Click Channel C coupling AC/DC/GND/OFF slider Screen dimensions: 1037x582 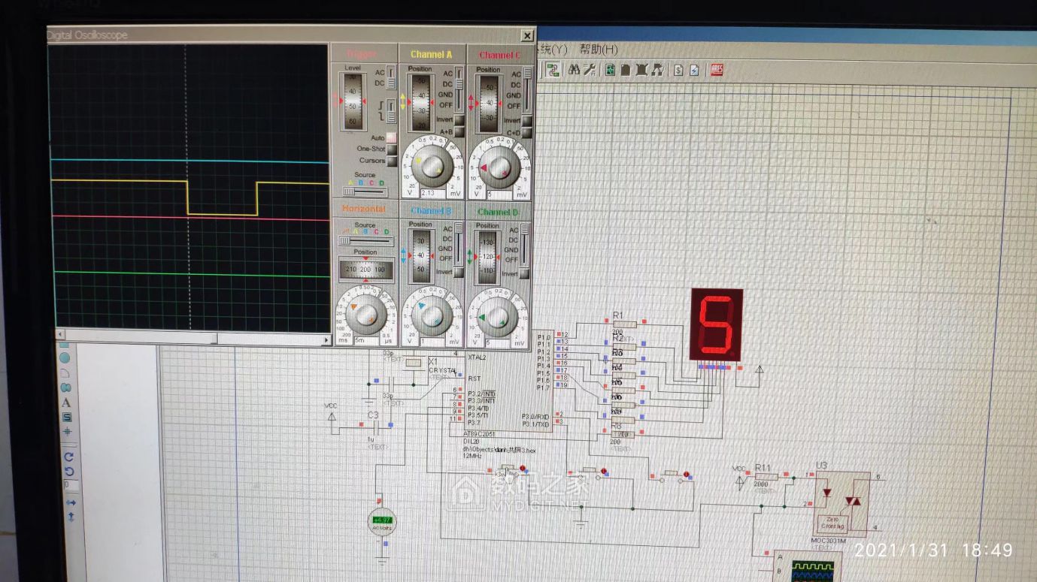click(527, 89)
